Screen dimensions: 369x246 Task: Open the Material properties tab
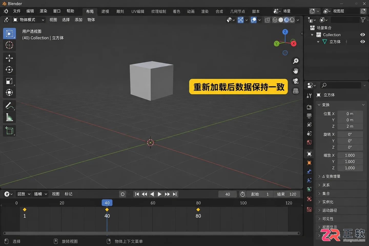coord(309,199)
